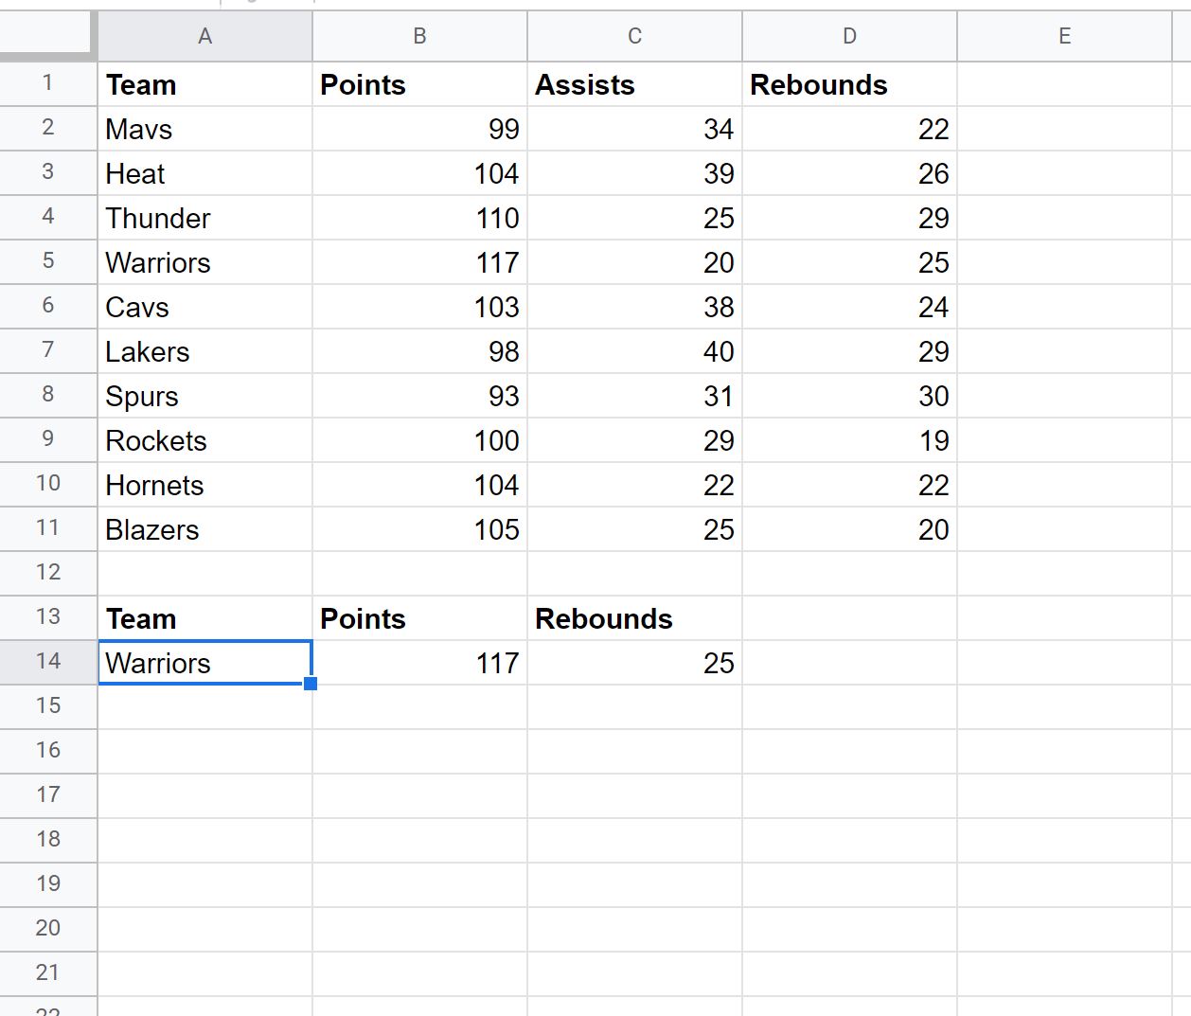Click the blue fill handle on Warriors cell
1191x1016 pixels.
[x=311, y=683]
